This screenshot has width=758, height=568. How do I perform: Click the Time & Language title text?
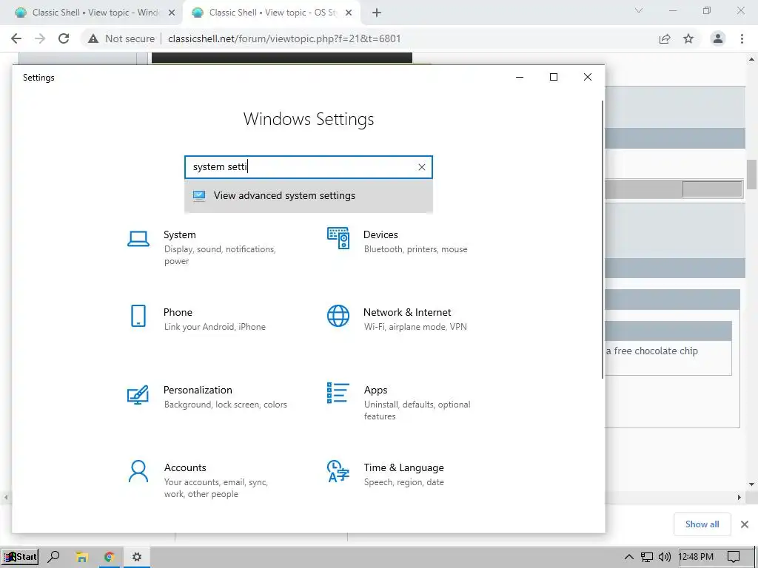point(403,467)
